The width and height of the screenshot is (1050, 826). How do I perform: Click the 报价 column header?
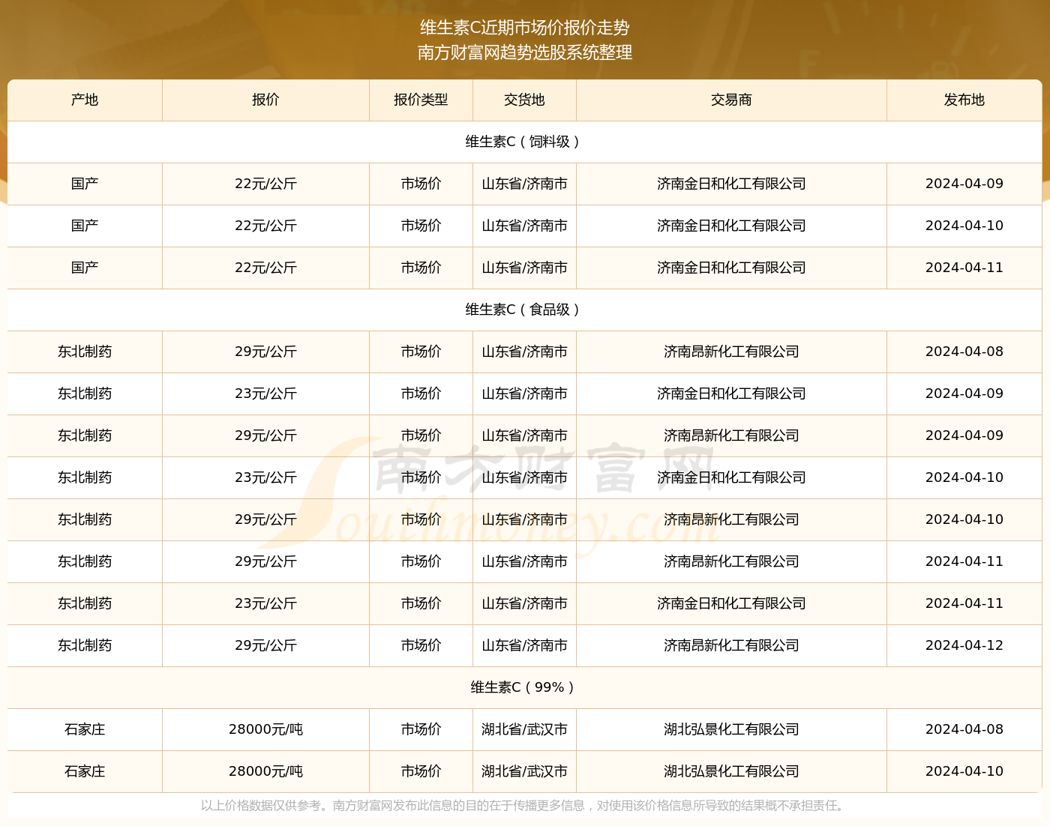[265, 100]
